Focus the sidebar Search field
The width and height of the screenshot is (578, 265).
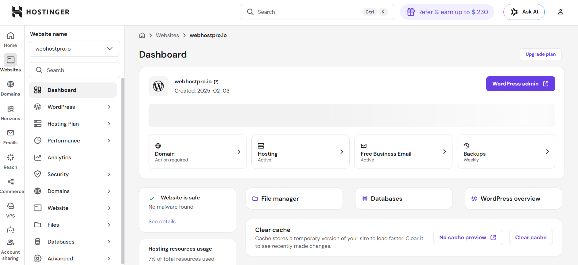coord(75,70)
